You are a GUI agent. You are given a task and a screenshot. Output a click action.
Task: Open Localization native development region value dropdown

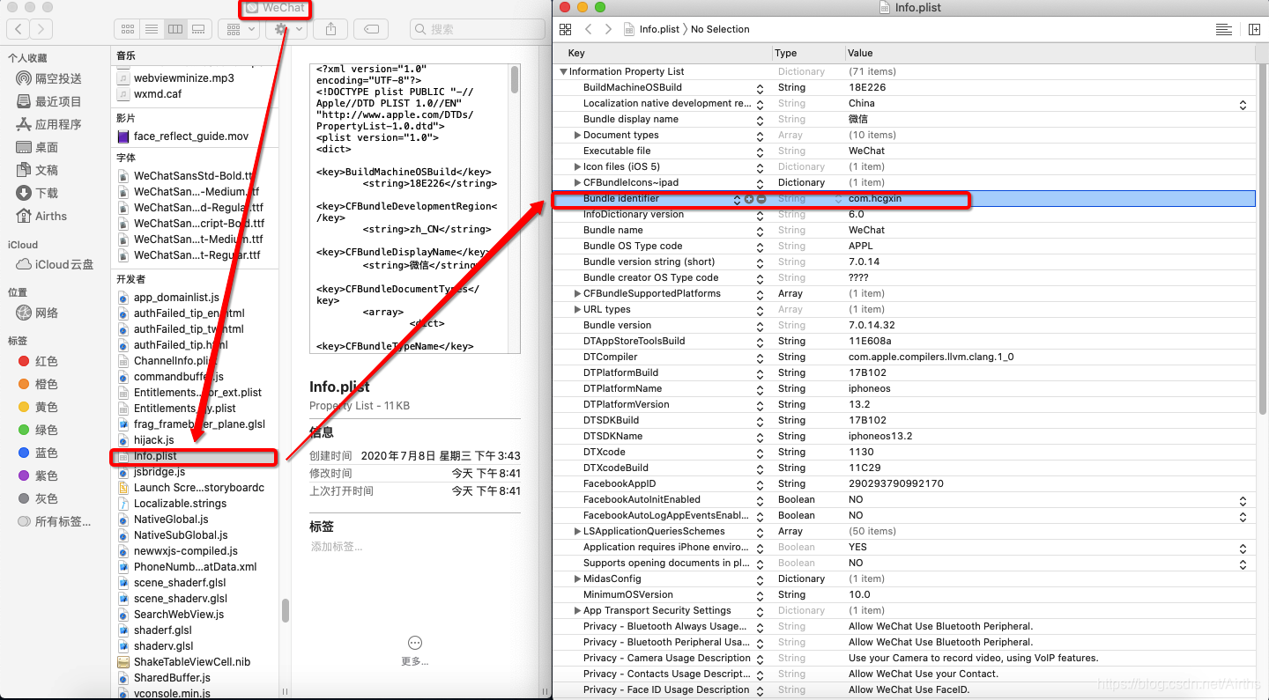coord(1243,104)
